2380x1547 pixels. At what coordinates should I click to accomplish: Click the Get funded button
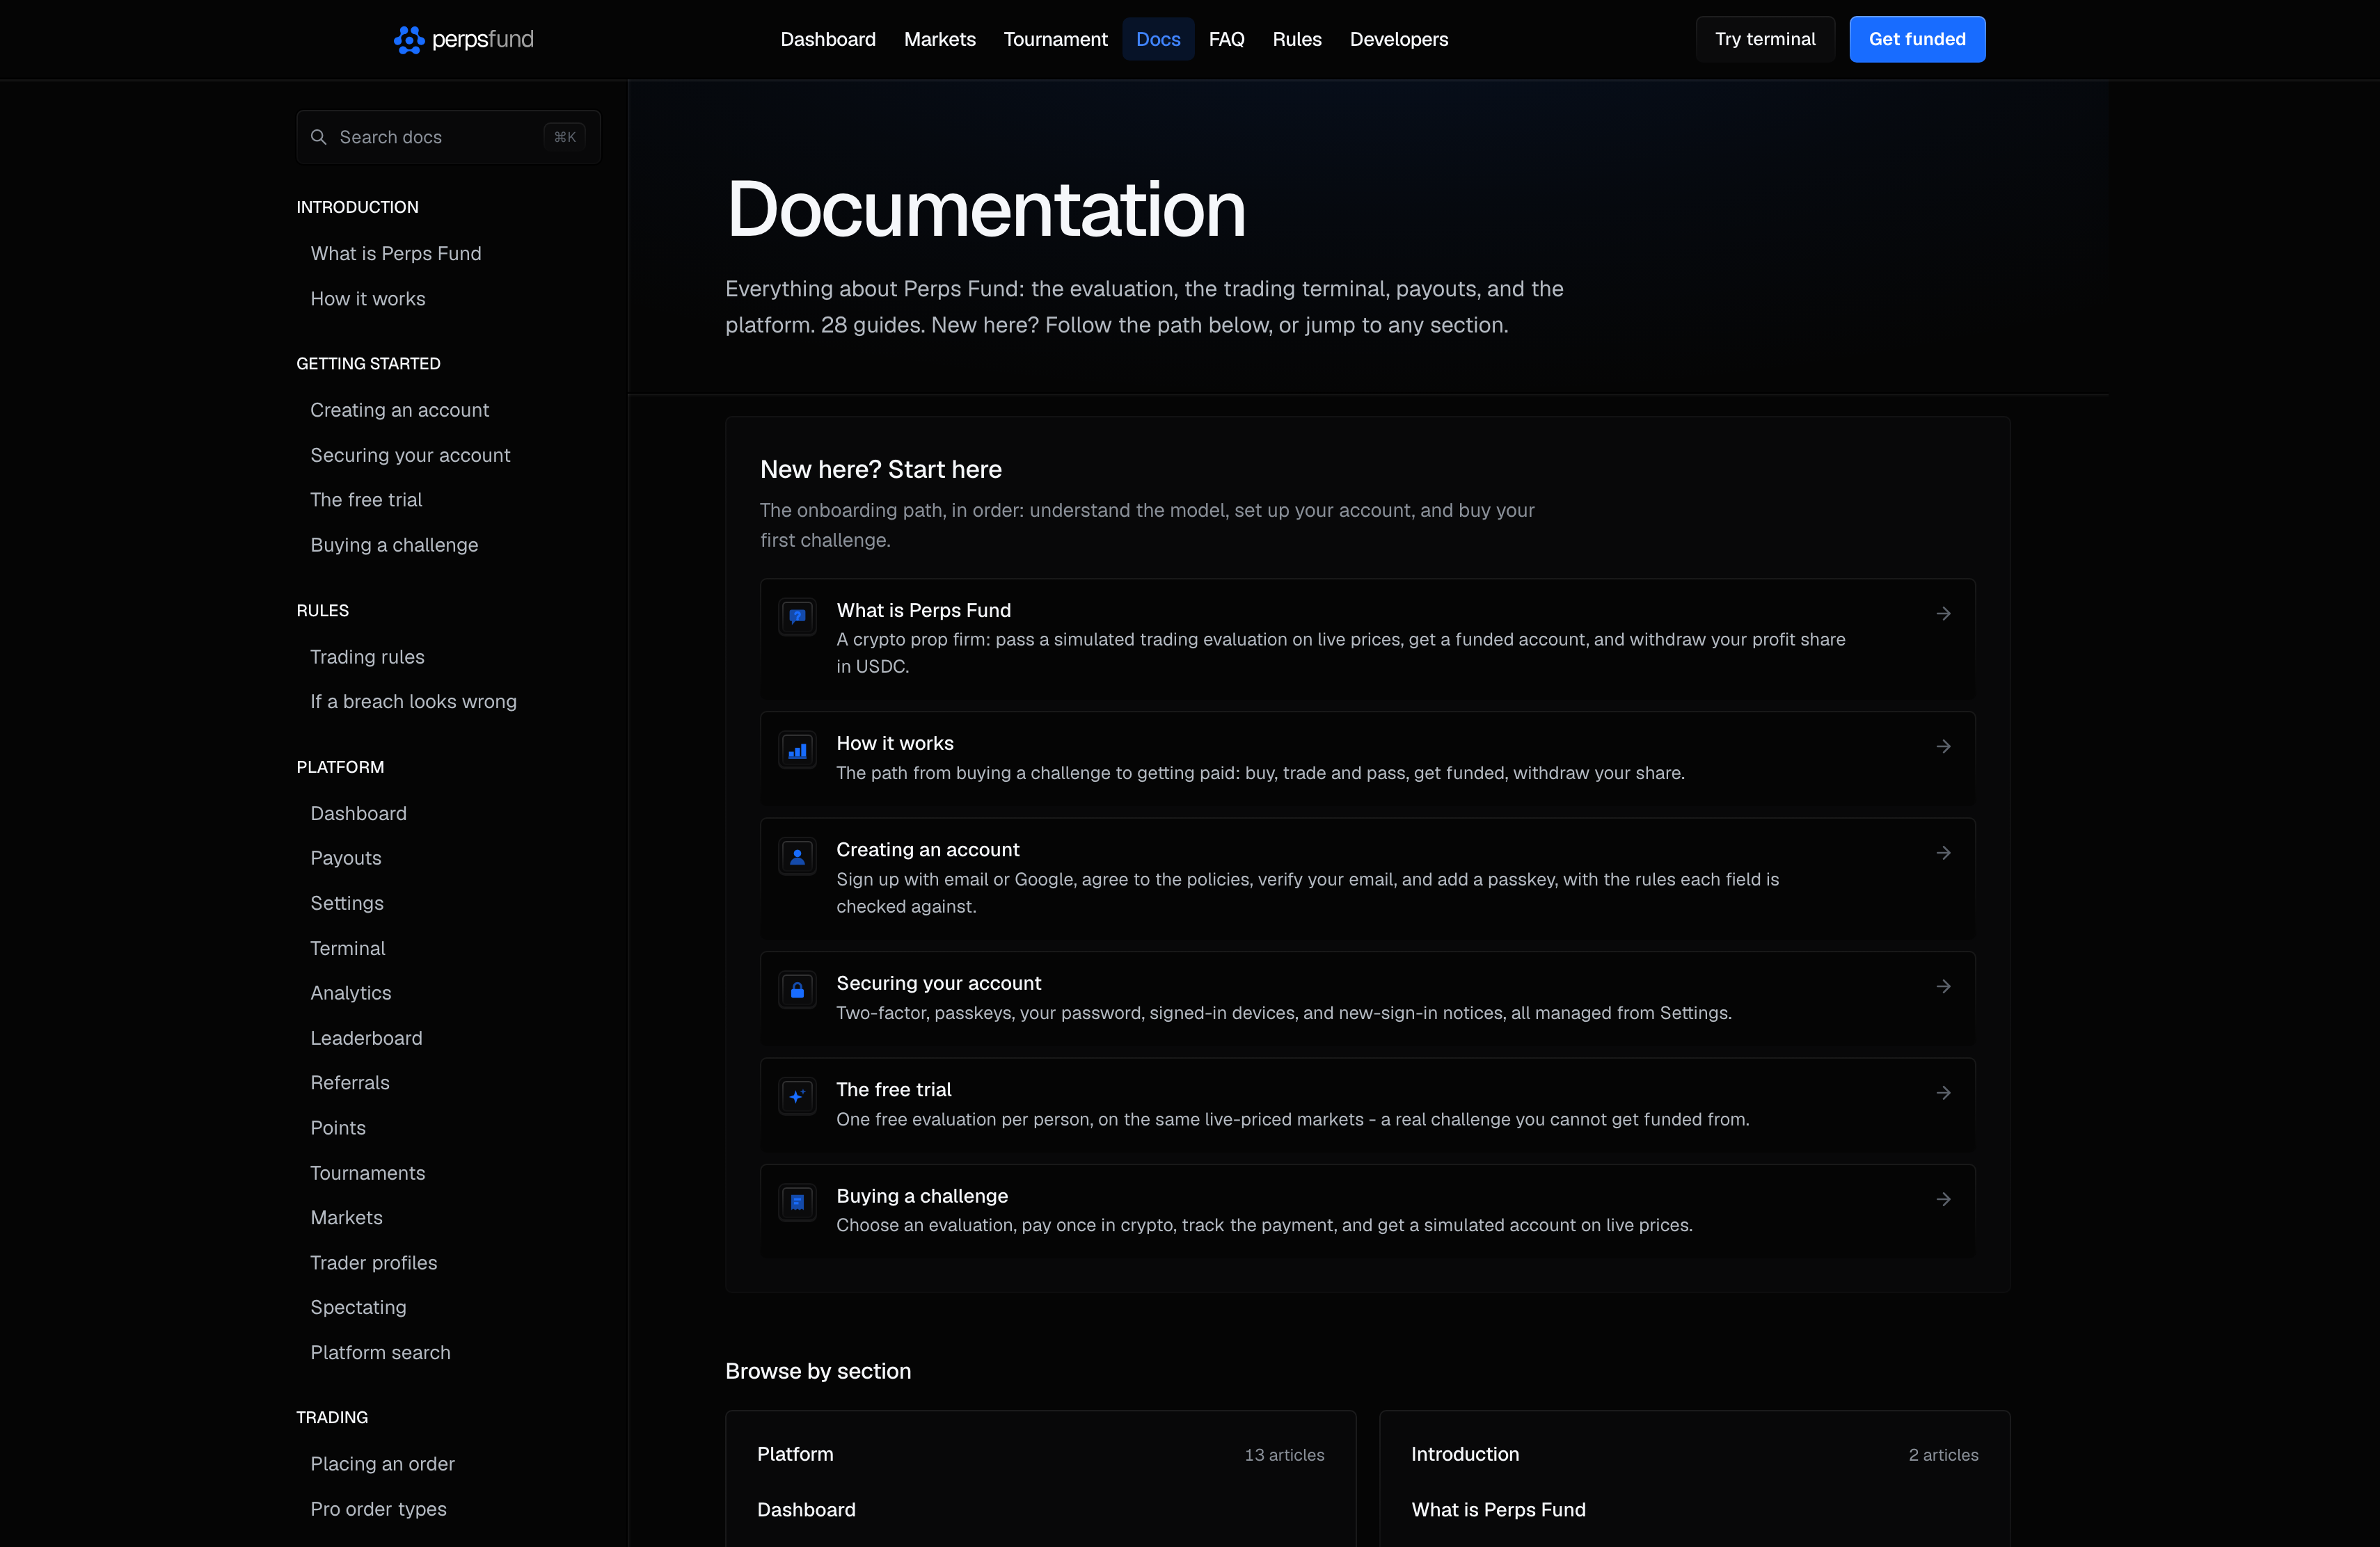(1917, 39)
